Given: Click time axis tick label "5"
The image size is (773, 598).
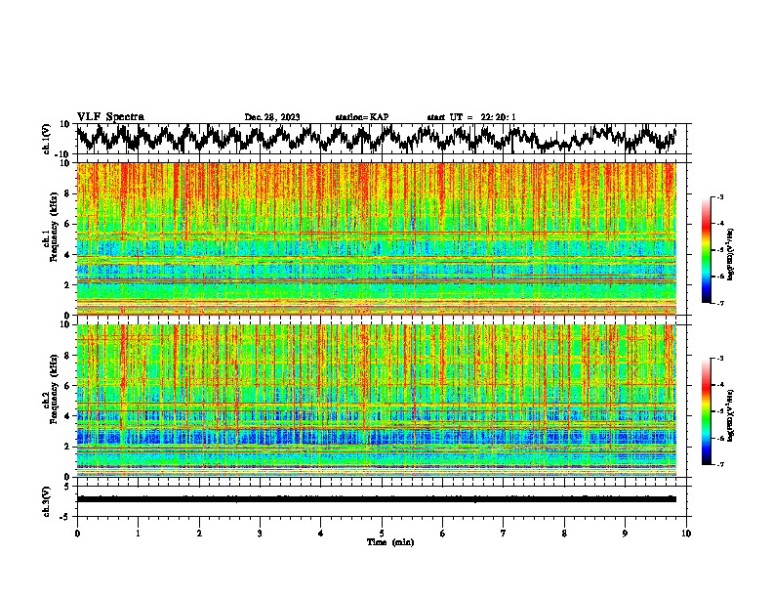Looking at the screenshot, I should [x=382, y=534].
